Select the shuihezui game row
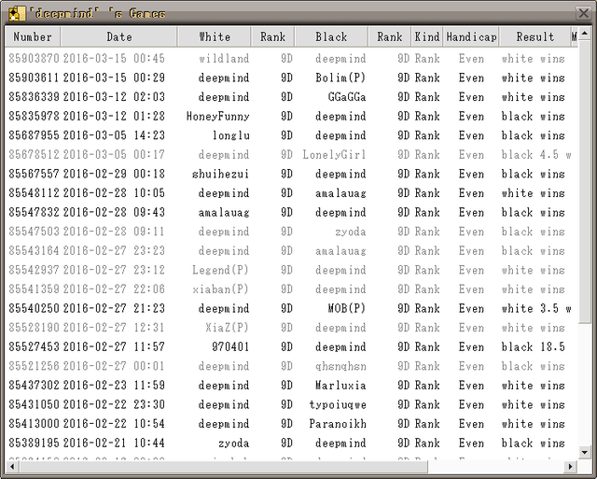The width and height of the screenshot is (597, 479). [291, 174]
